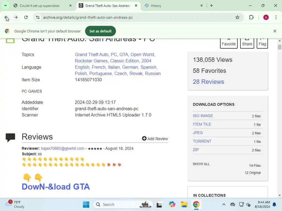The height and width of the screenshot is (211, 282).
Task: Open the ISO IMAGE download option
Action: click(203, 116)
